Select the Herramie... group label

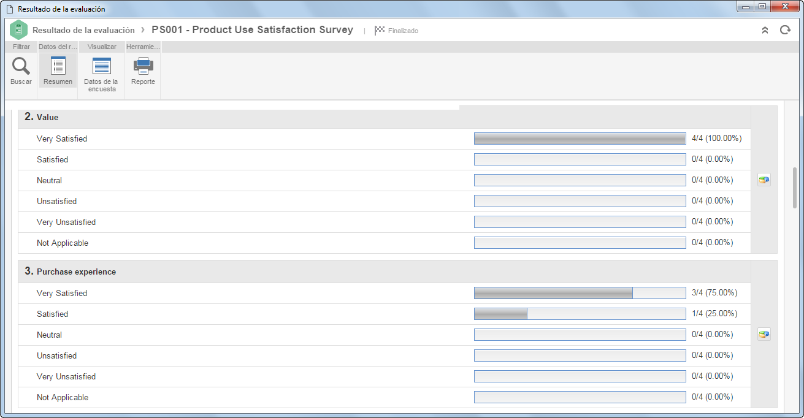(143, 47)
